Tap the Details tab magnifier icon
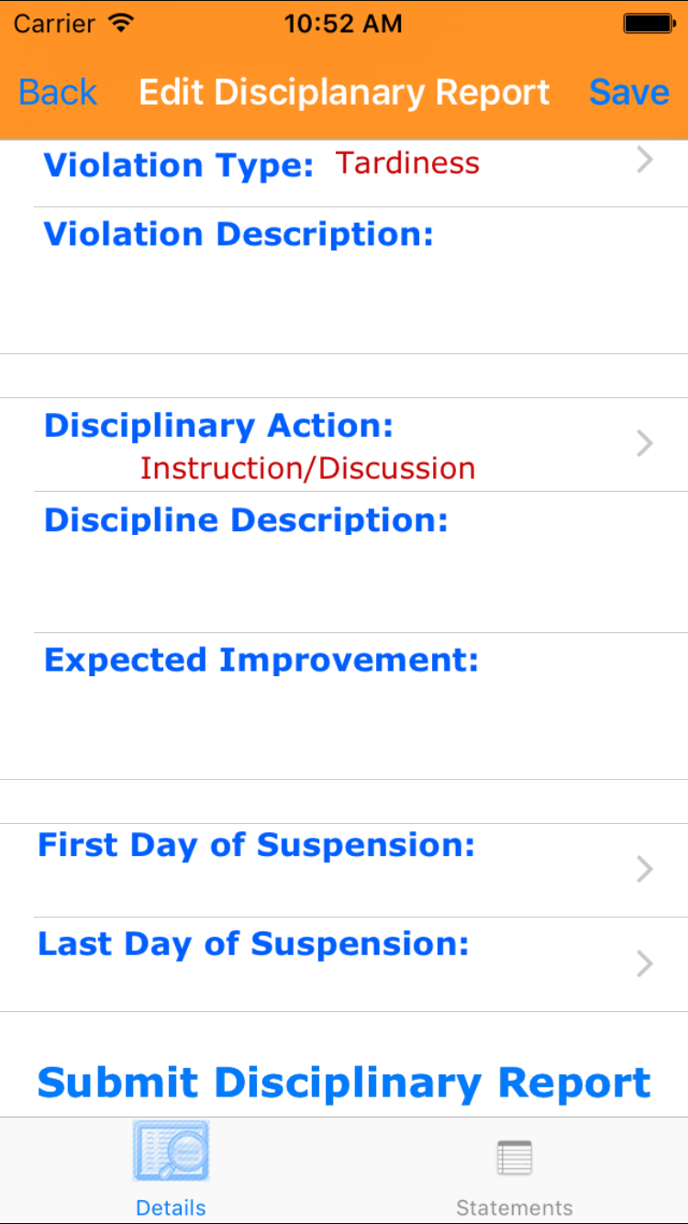The width and height of the screenshot is (688, 1224). coord(172,1151)
